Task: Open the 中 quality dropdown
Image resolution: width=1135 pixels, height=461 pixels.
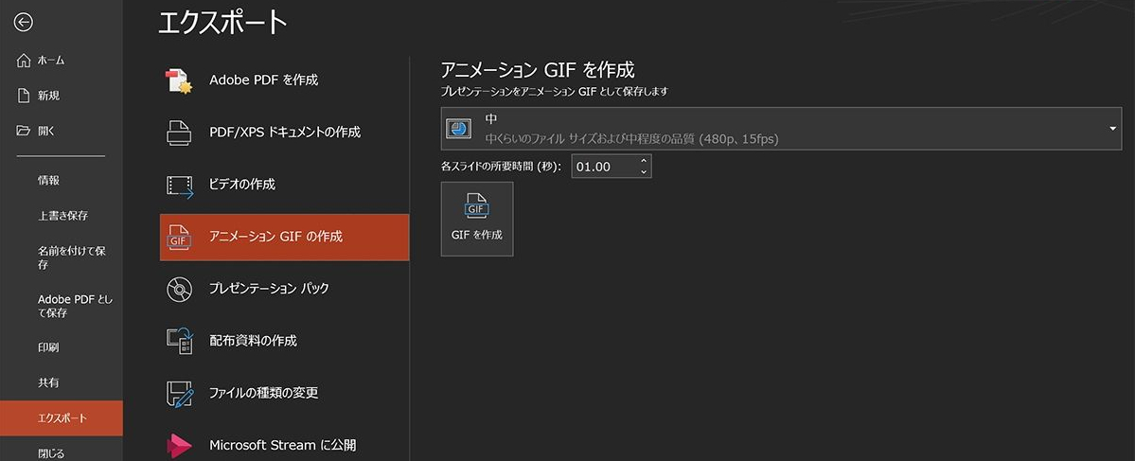Action: pyautogui.click(x=781, y=129)
